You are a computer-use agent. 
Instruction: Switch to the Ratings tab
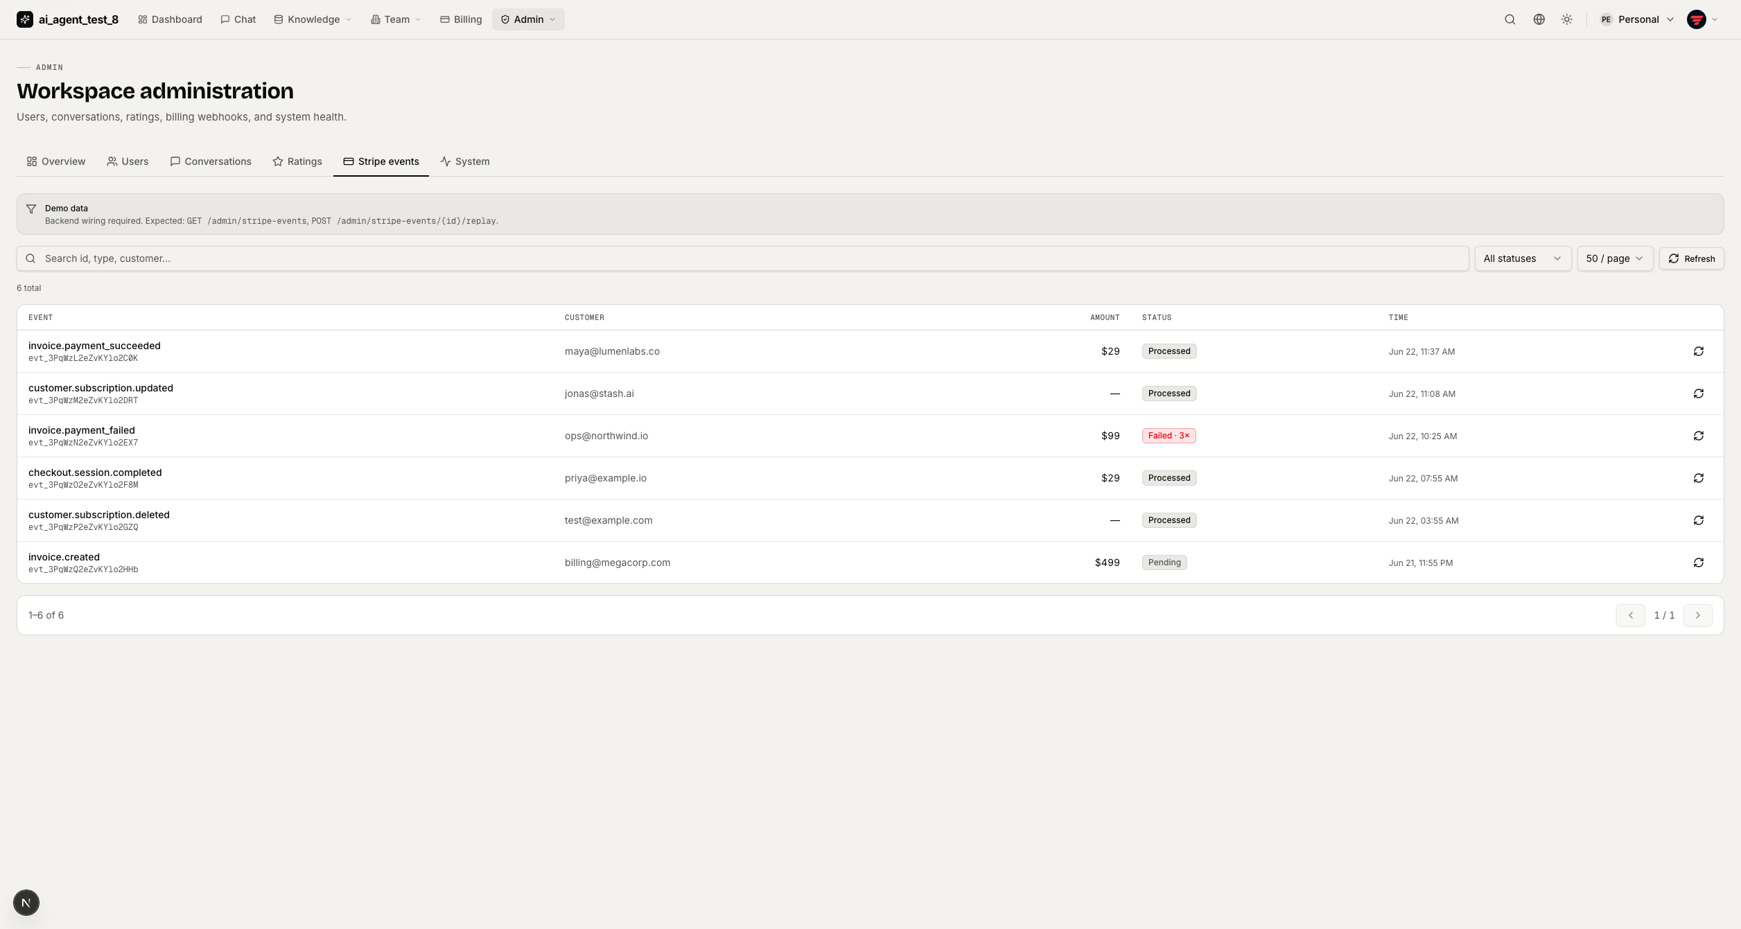point(297,161)
